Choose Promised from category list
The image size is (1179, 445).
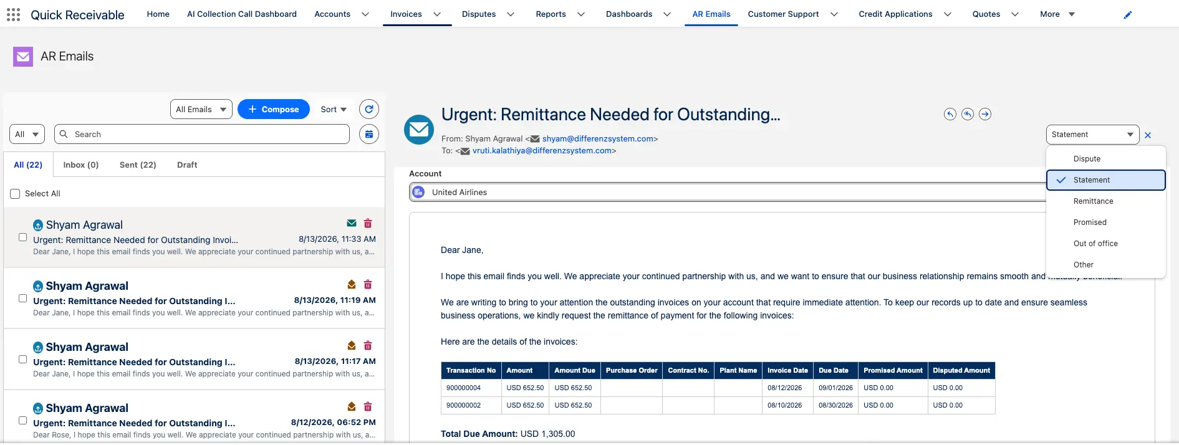click(1106, 222)
